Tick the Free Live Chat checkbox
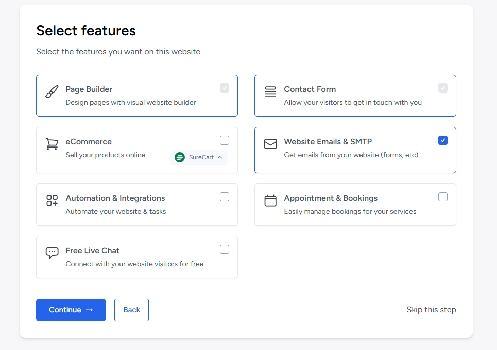 click(225, 249)
